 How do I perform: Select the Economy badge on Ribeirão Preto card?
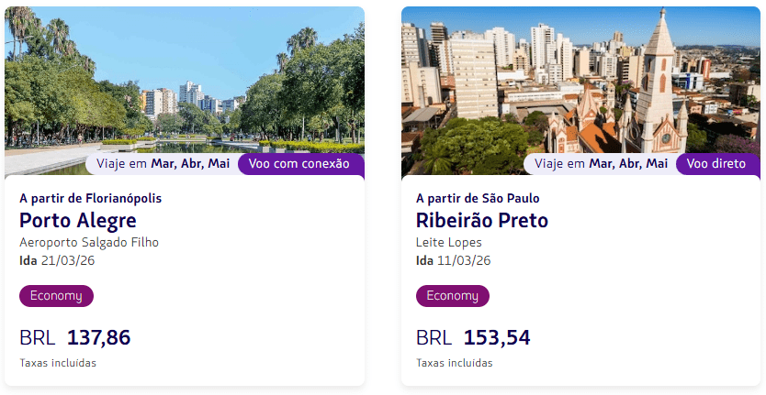453,296
